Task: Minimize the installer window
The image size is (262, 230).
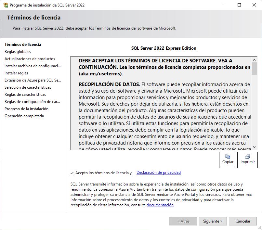Action: pyautogui.click(x=225, y=5)
